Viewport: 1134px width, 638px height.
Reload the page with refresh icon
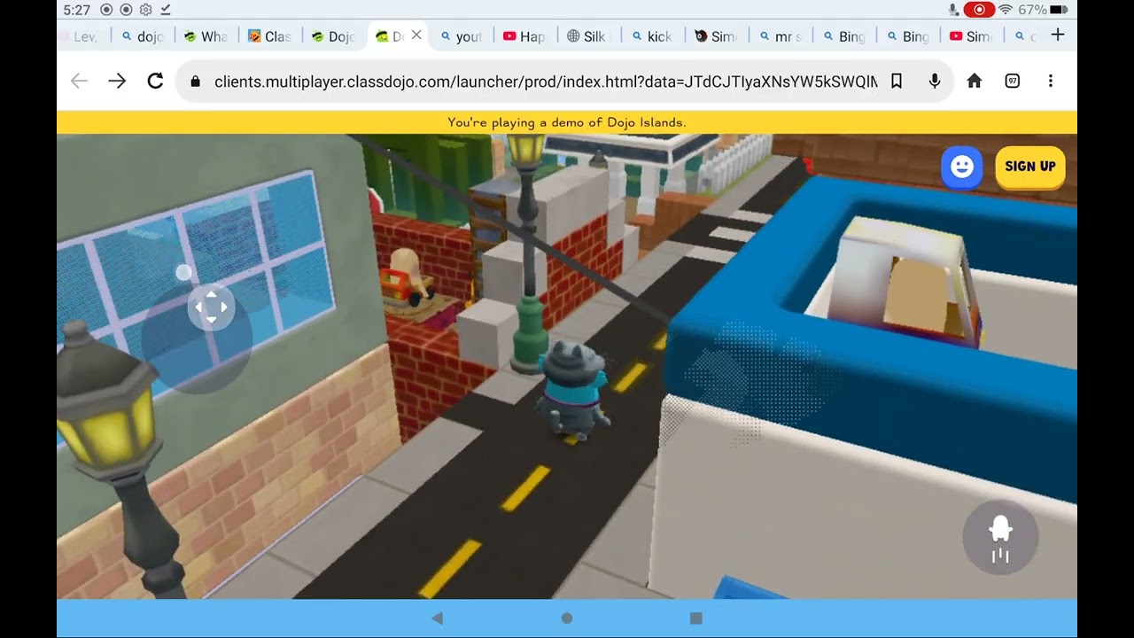(x=155, y=81)
